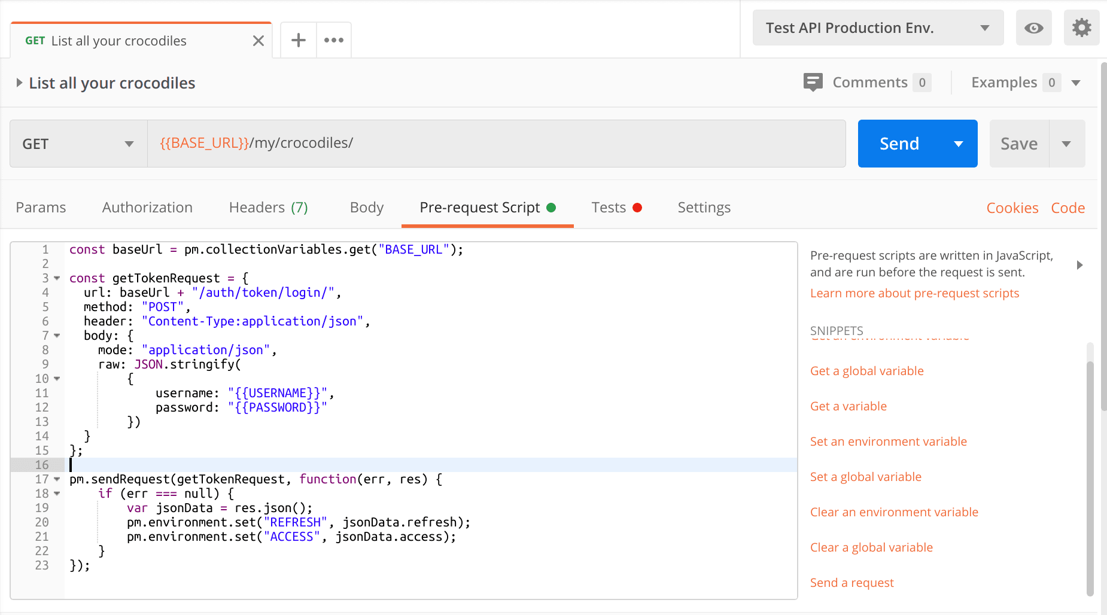Viewport: 1107px width, 615px height.
Task: Open the Save options dropdown arrow
Action: pyautogui.click(x=1068, y=143)
